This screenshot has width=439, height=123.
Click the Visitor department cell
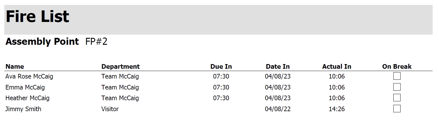coord(110,109)
